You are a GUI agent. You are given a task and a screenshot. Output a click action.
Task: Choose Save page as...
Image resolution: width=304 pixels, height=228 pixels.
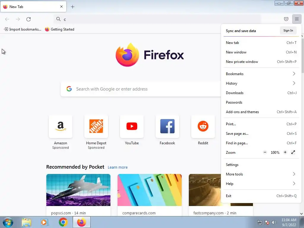[261, 134]
